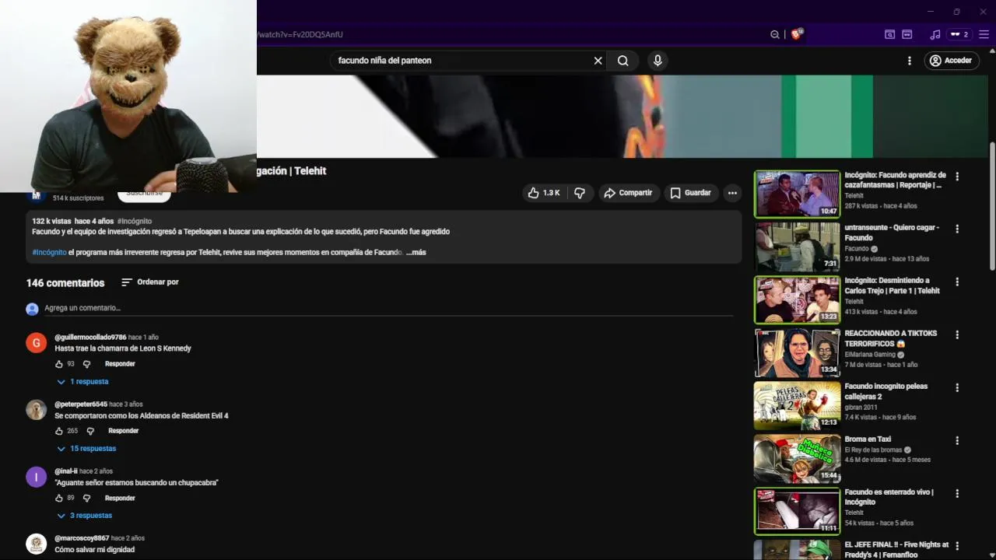Dislike inal-ii's chupacabra comment
The image size is (996, 560).
tap(86, 498)
